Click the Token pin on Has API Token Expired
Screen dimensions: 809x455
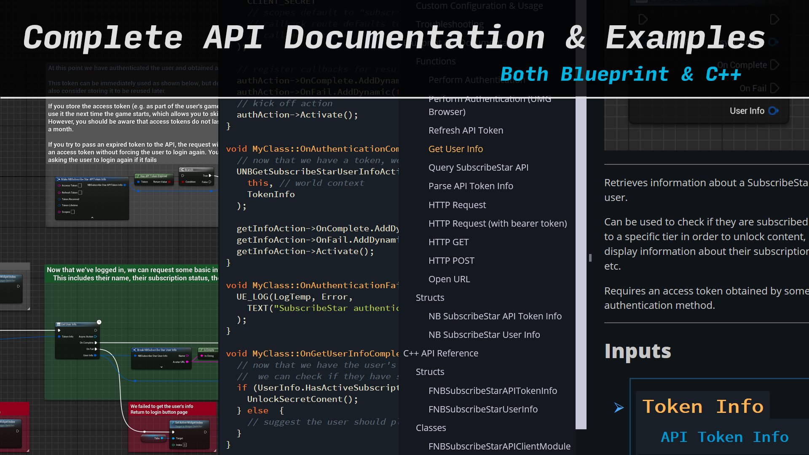click(138, 182)
